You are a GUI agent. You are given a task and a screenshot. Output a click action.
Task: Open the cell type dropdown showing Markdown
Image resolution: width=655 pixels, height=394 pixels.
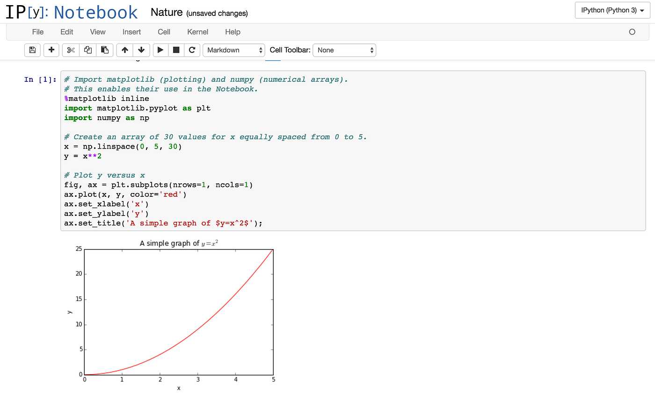pyautogui.click(x=233, y=50)
